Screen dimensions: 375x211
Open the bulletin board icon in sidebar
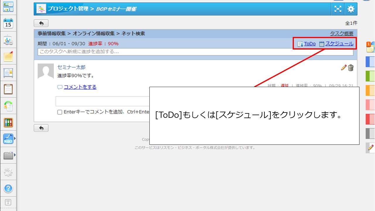(8, 73)
